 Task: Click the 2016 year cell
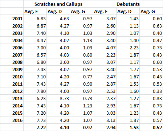coord(12,120)
